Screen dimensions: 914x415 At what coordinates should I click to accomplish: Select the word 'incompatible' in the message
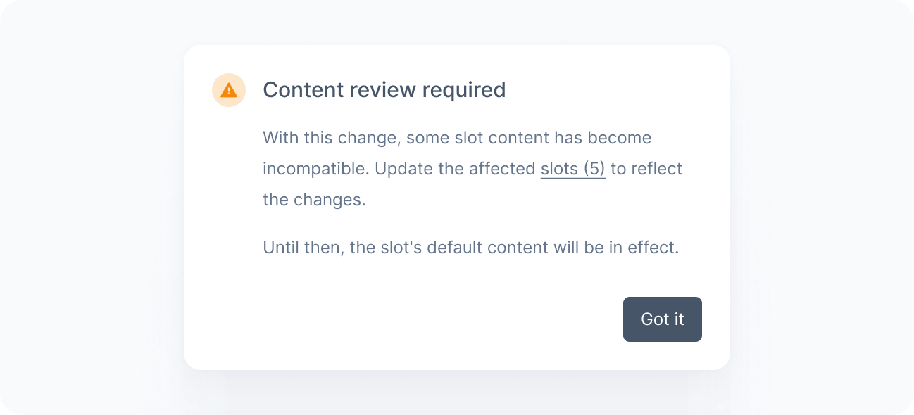point(315,169)
